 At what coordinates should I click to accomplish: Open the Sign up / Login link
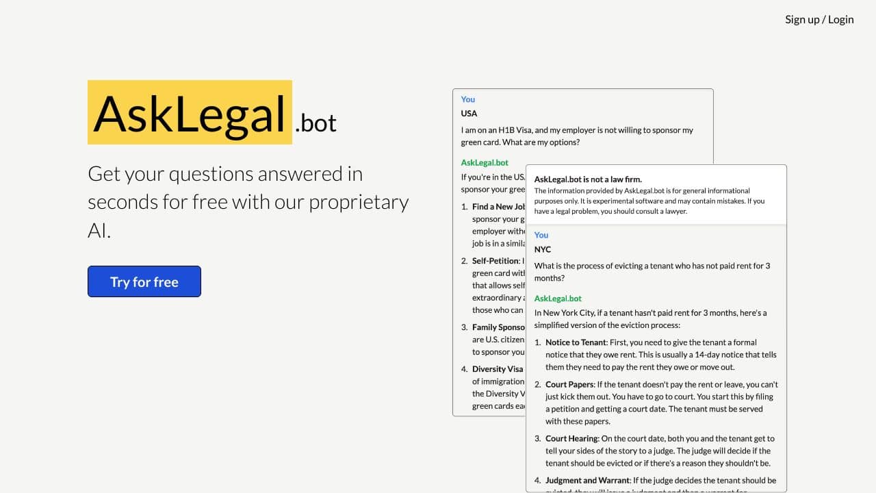tap(819, 19)
